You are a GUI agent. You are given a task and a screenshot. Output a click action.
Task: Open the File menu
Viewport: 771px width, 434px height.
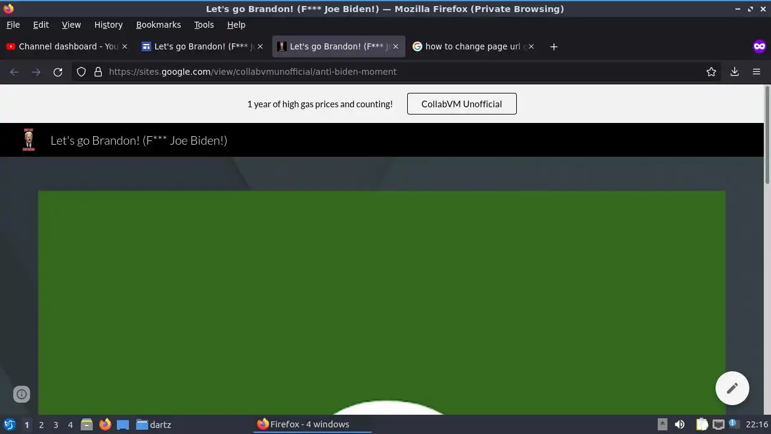coord(13,25)
